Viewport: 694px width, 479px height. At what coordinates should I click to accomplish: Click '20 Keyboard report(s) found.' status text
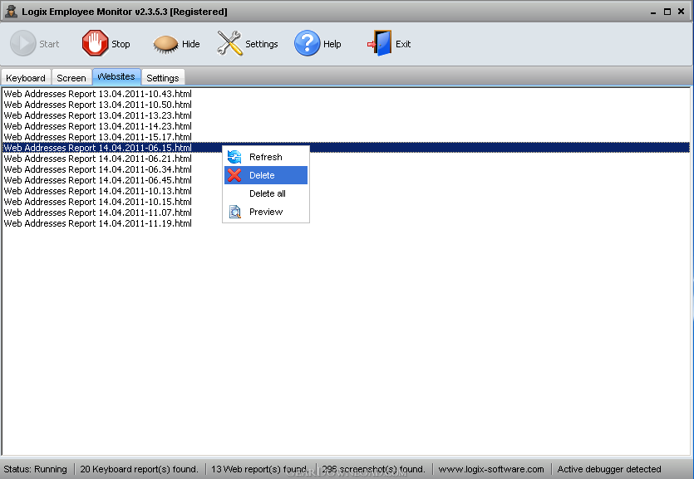coord(139,469)
